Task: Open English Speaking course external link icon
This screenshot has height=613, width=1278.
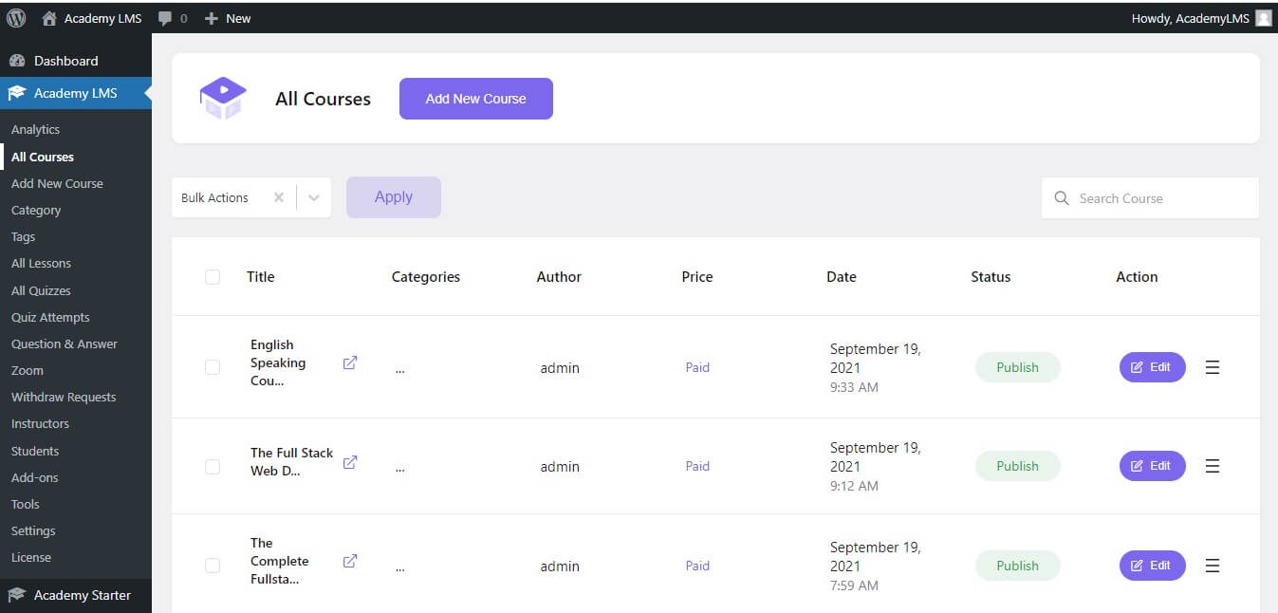Action: [x=350, y=362]
